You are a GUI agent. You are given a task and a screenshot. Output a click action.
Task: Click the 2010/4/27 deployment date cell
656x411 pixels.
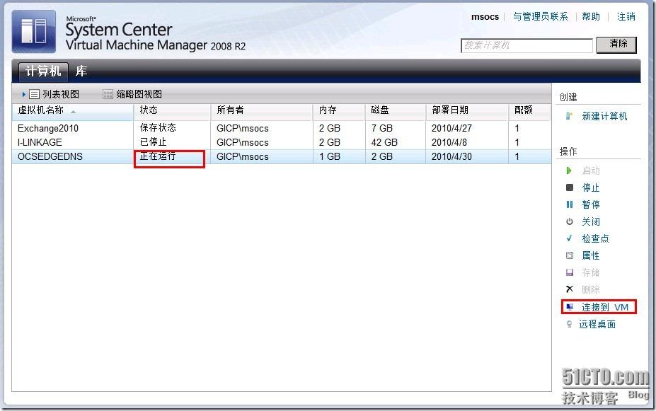pos(451,128)
